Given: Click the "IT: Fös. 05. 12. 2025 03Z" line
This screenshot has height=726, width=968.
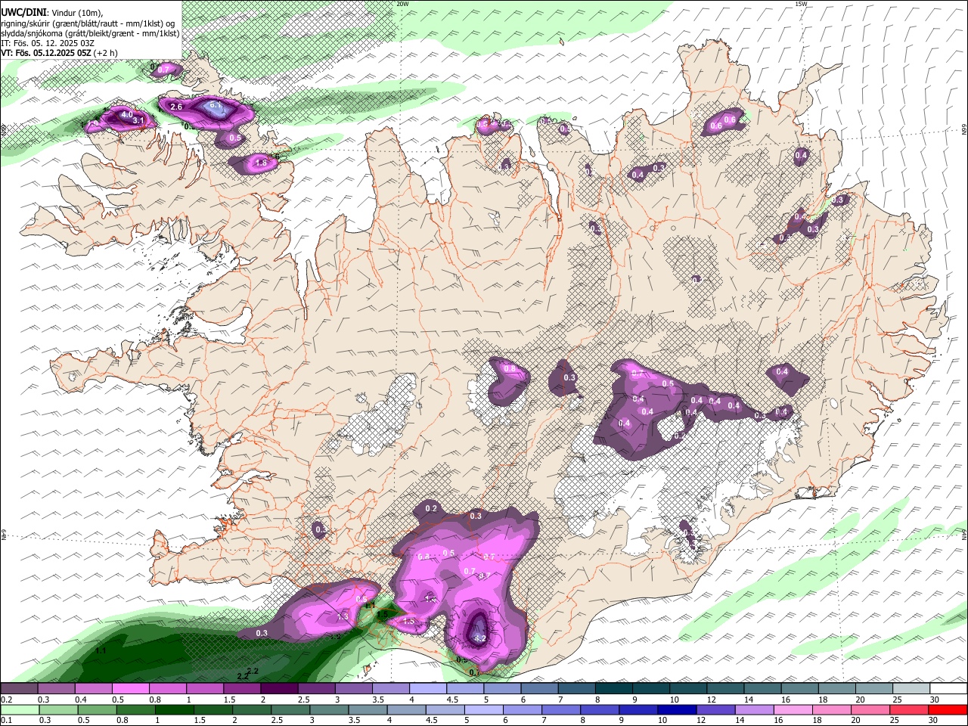Looking at the screenshot, I should tap(48, 43).
